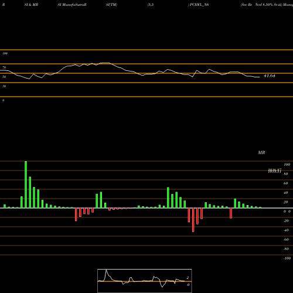This screenshot has height=293, width=293.
Task: Click the MR axis label 80
Action: pyautogui.click(x=286, y=174)
